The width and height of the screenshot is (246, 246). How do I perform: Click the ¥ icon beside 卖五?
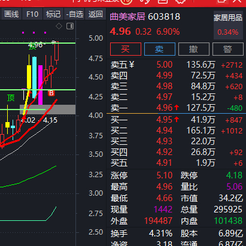point(132,65)
